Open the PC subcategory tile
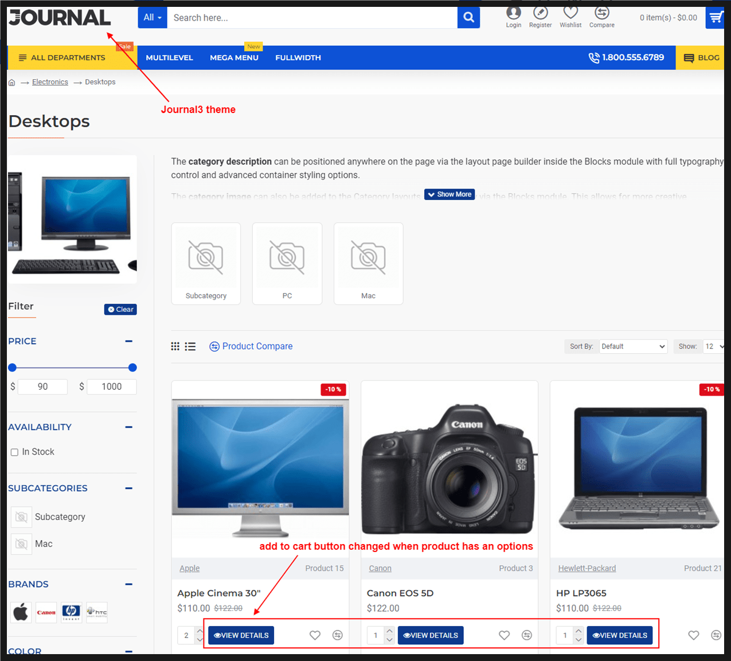The image size is (731, 661). [x=287, y=264]
